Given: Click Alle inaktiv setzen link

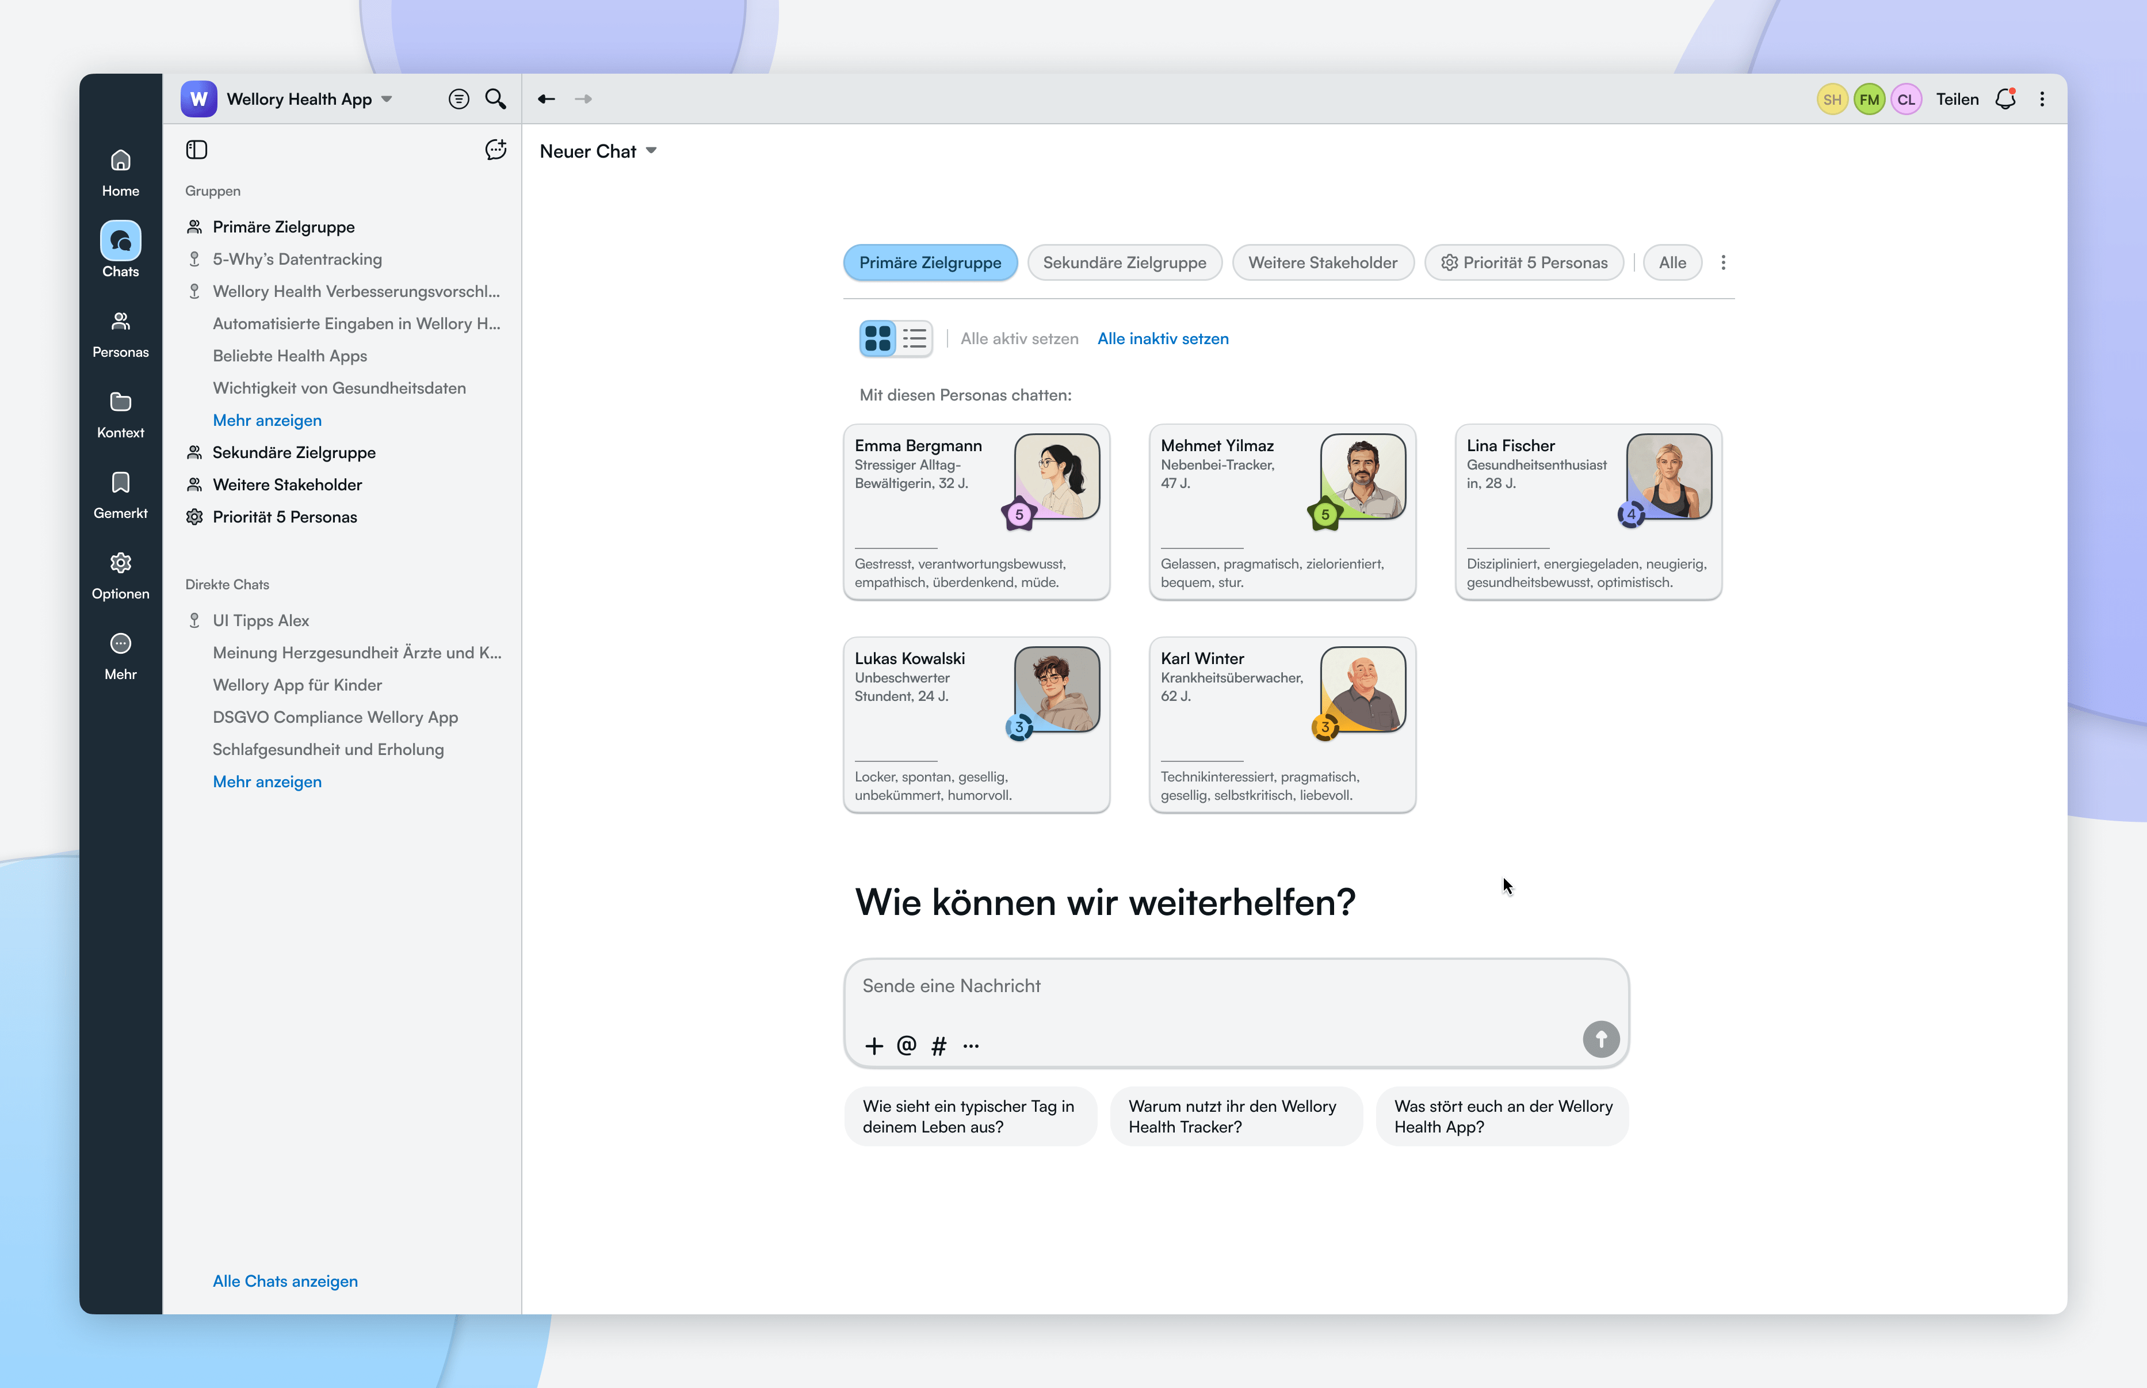Looking at the screenshot, I should click(x=1162, y=339).
